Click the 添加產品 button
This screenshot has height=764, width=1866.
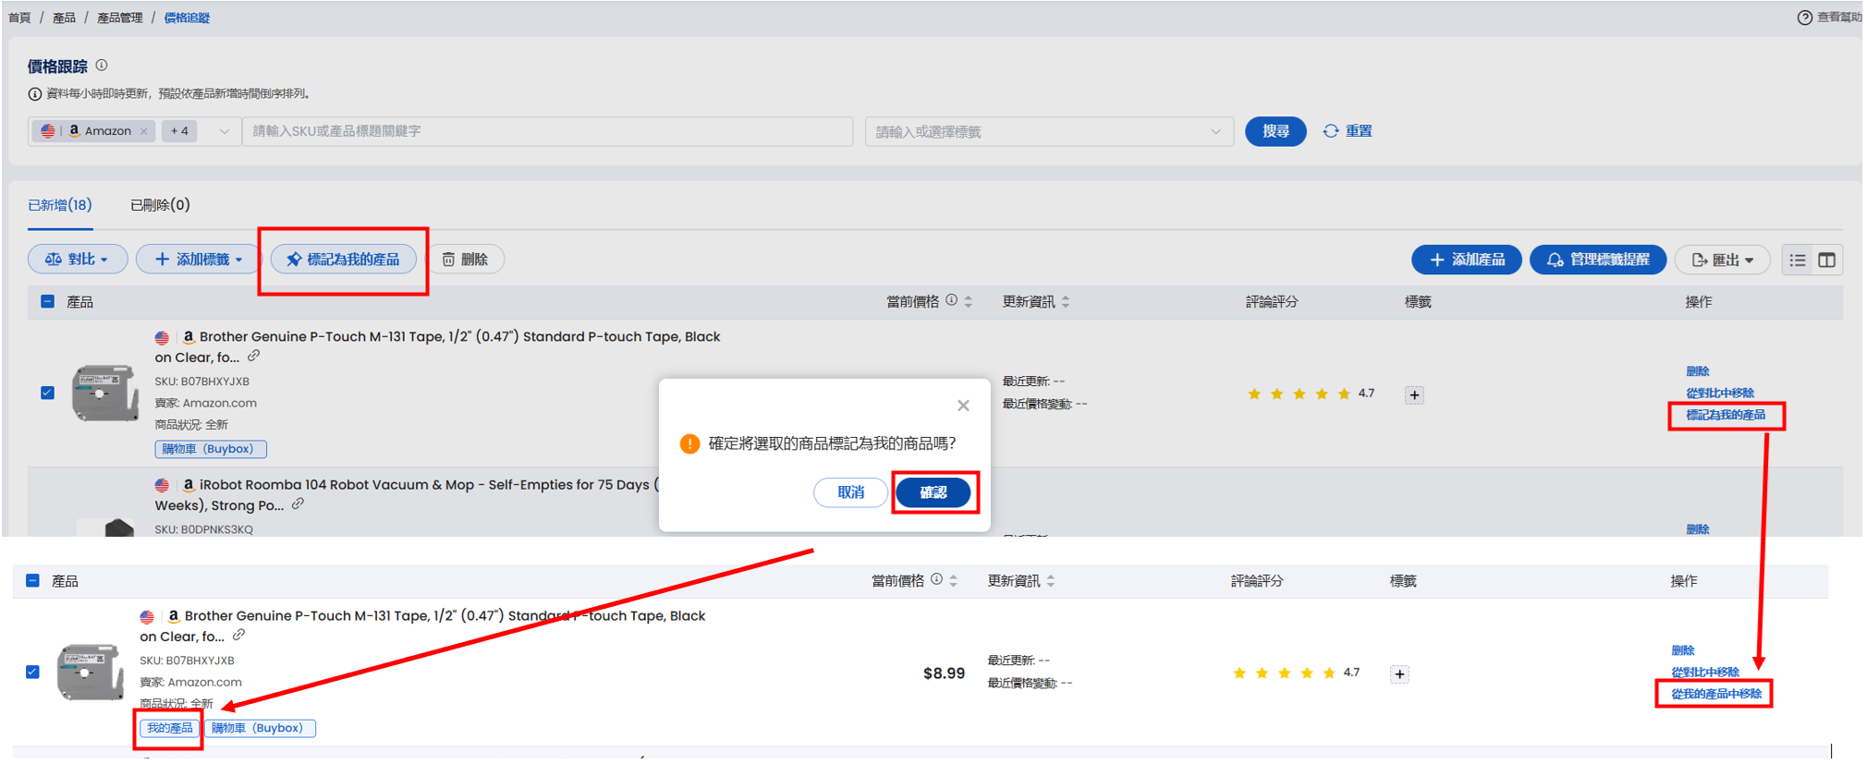click(x=1467, y=260)
